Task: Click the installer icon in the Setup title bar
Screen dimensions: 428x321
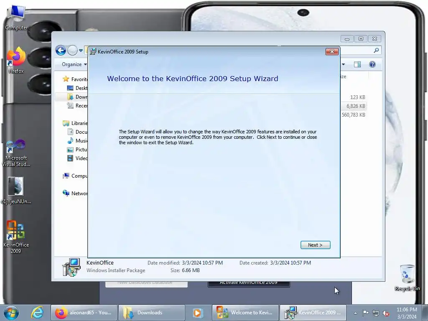Action: click(x=93, y=51)
